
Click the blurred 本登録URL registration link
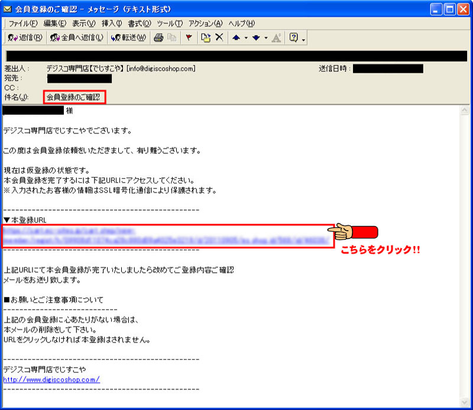click(x=167, y=236)
